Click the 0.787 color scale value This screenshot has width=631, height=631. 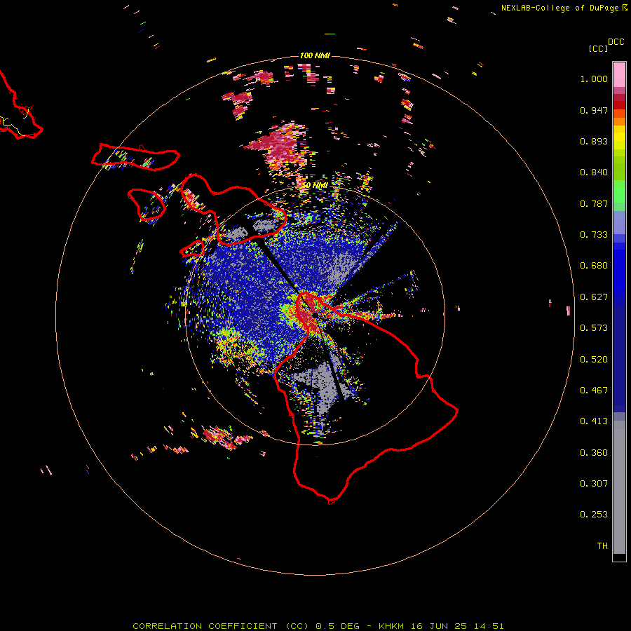point(594,203)
